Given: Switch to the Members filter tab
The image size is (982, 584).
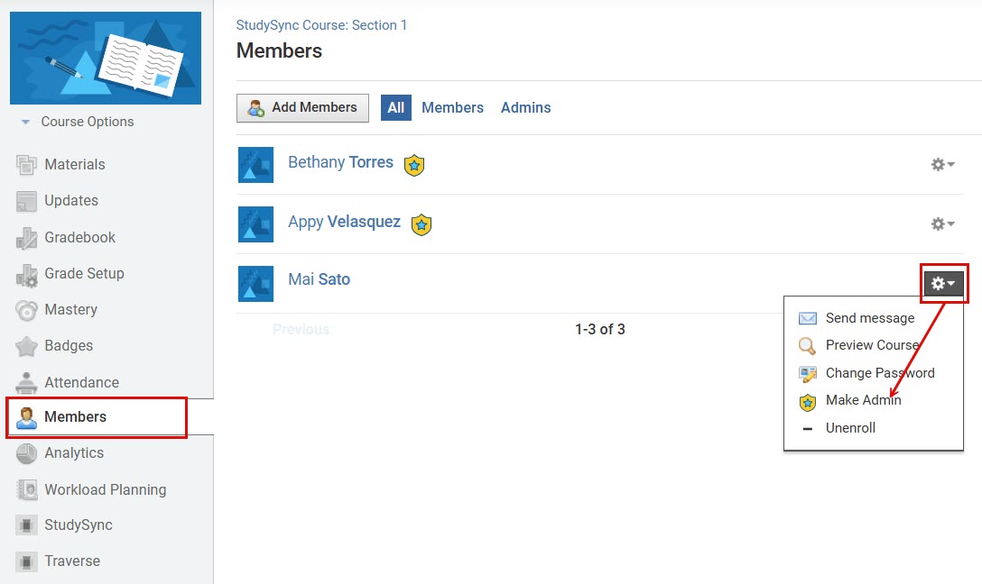Looking at the screenshot, I should pos(452,107).
